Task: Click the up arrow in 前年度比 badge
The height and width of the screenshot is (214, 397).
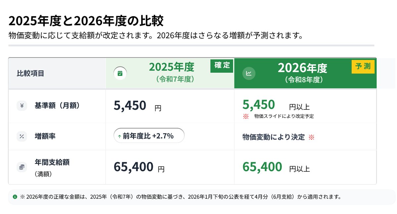Action: coord(119,136)
